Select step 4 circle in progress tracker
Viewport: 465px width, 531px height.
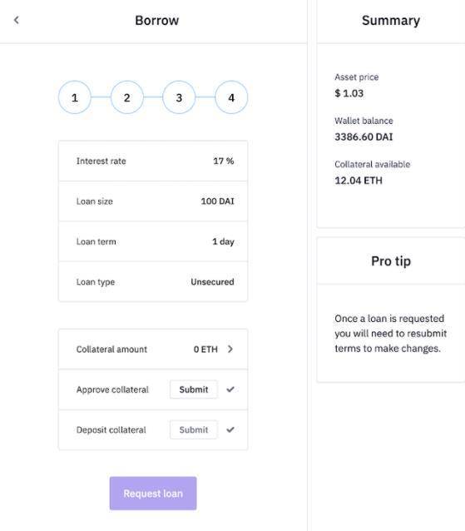click(231, 97)
